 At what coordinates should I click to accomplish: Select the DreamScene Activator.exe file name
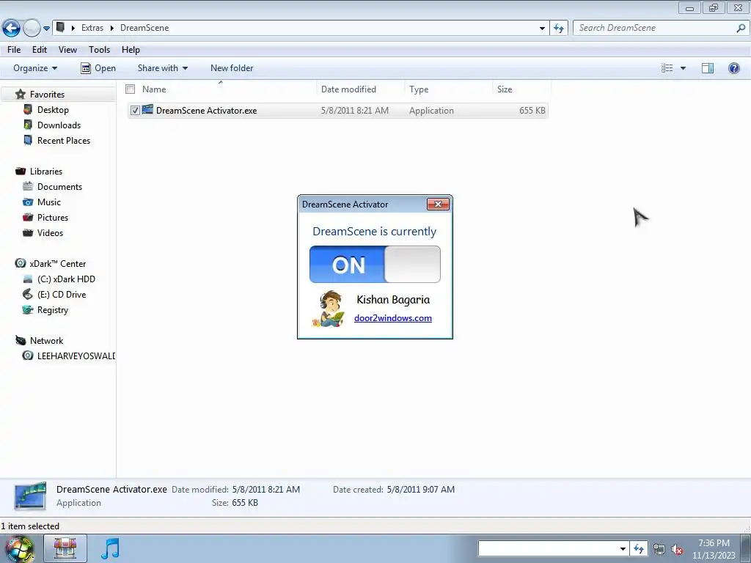(x=206, y=111)
